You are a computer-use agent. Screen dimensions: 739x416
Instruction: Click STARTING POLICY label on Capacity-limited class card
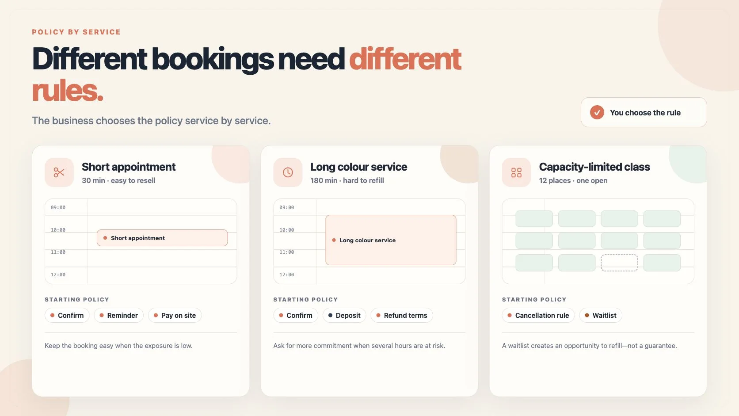point(534,299)
